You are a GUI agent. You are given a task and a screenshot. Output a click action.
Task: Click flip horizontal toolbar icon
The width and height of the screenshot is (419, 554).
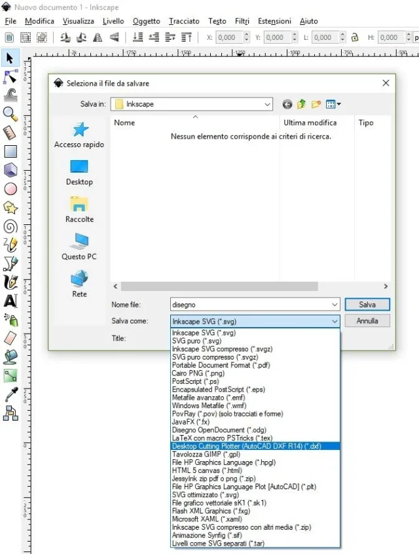point(98,37)
